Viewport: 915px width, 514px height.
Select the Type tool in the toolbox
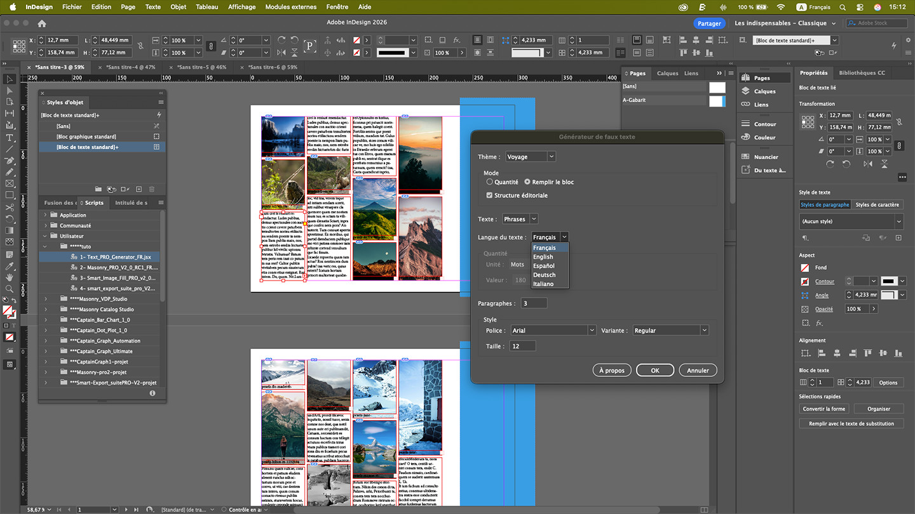point(10,138)
